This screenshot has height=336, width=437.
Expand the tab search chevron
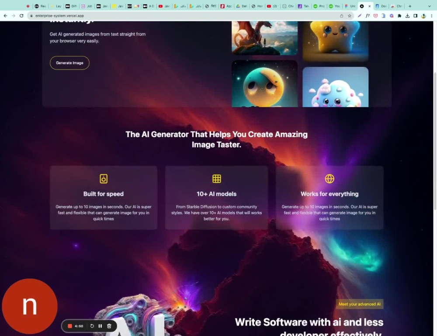click(x=429, y=6)
